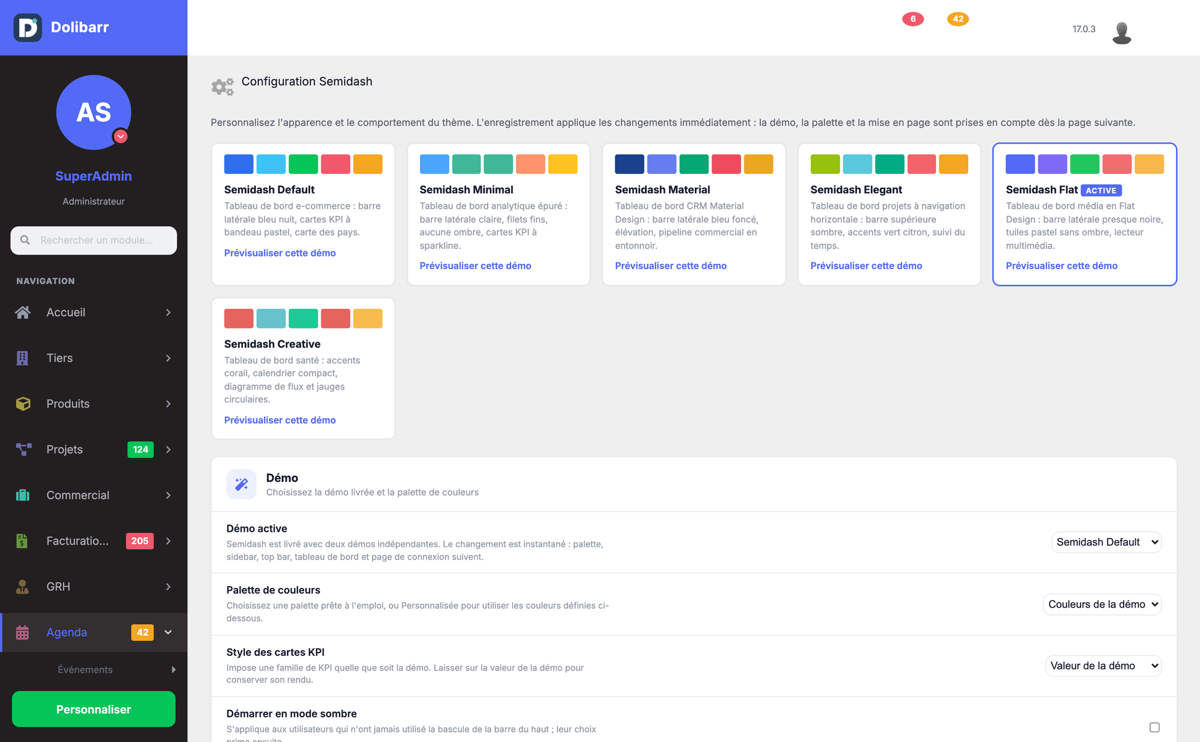The image size is (1200, 742).
Task: Focus the Rechercher un module search field
Action: 94,240
